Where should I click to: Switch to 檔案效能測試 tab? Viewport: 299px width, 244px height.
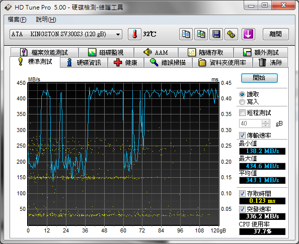coord(44,52)
